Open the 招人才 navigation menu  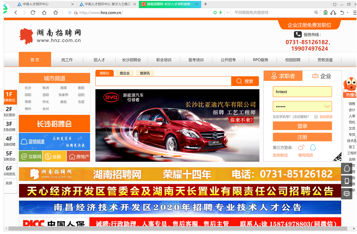click(99, 60)
